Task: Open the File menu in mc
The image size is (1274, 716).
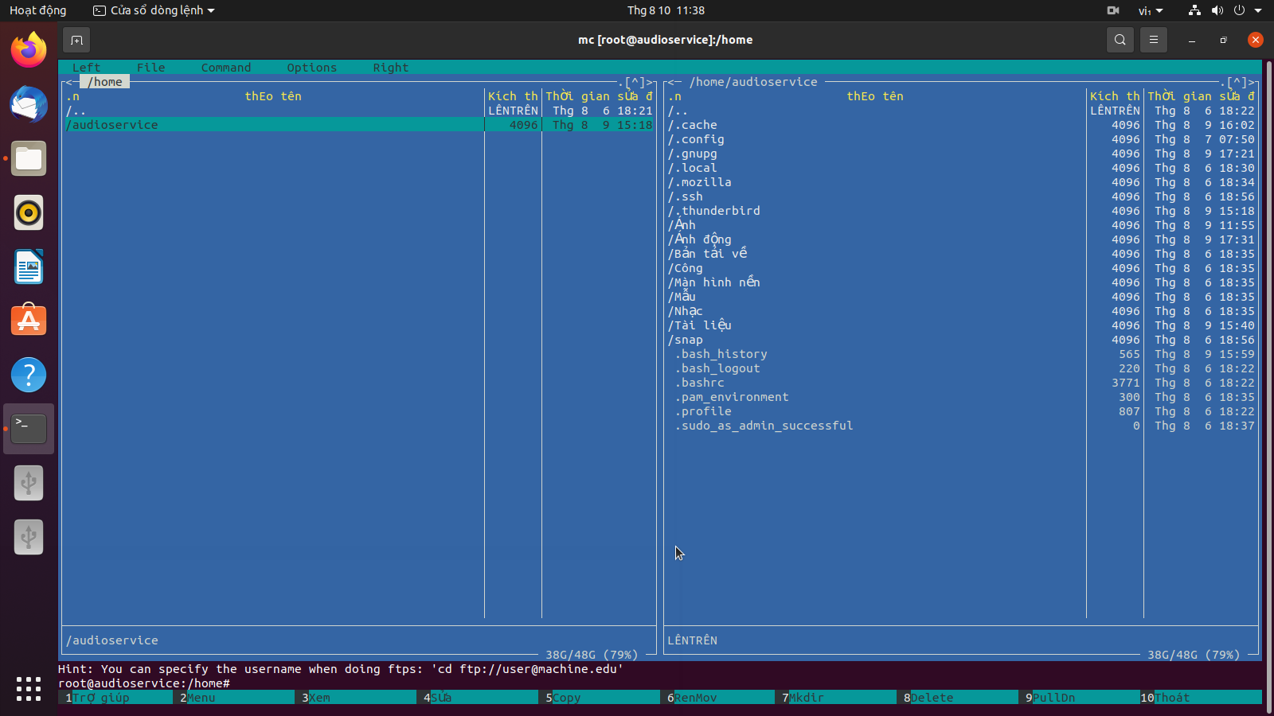Action: pos(150,68)
